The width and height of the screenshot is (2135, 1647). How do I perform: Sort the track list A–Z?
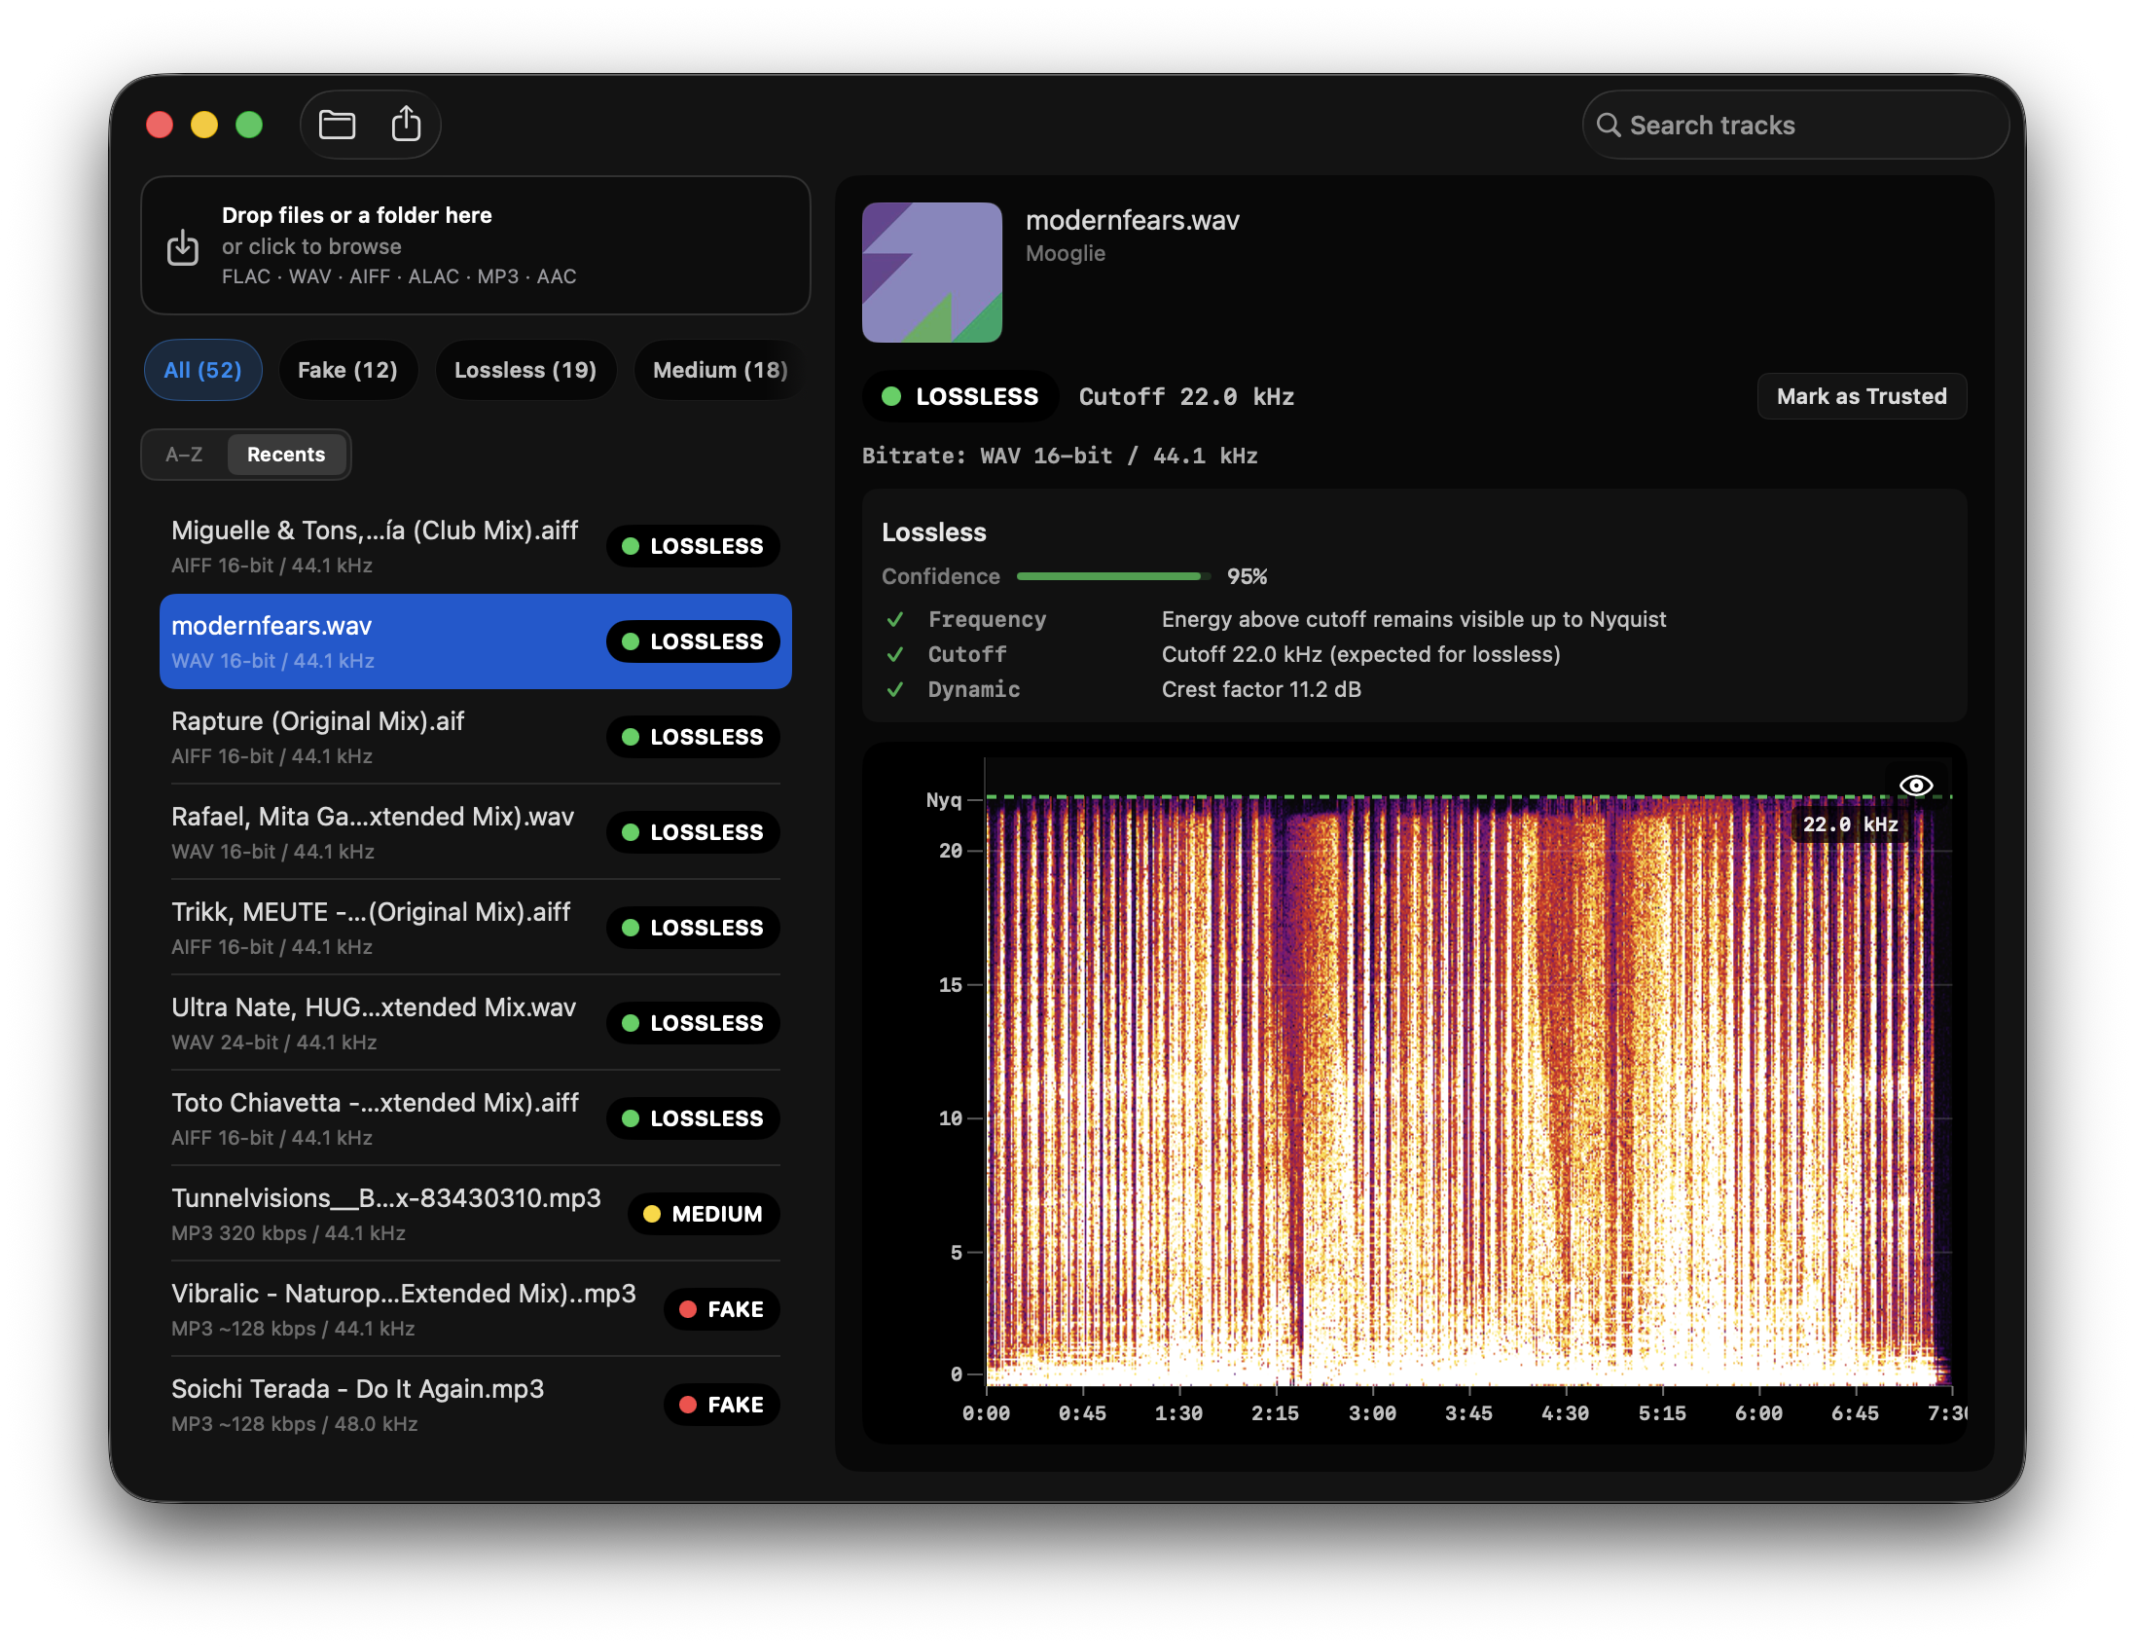(184, 455)
